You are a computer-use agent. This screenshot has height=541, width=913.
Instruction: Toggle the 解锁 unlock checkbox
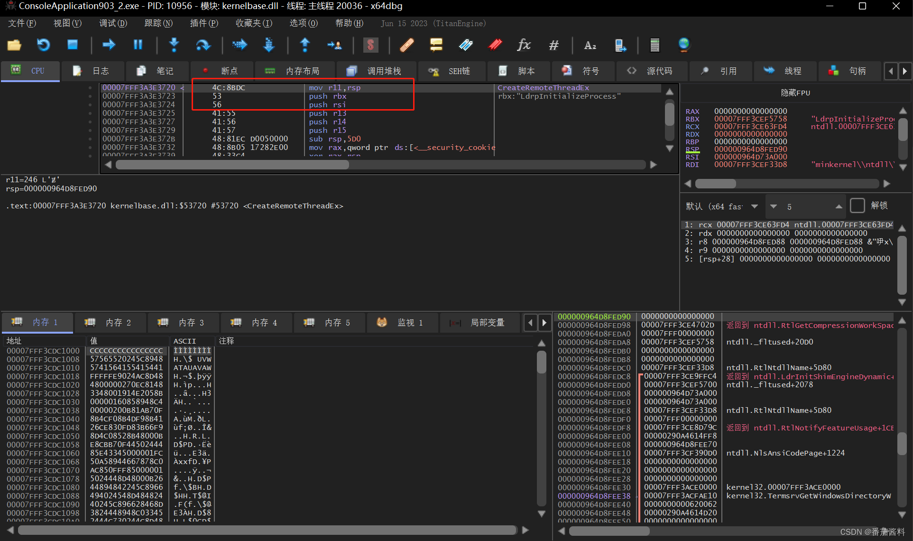[857, 205]
